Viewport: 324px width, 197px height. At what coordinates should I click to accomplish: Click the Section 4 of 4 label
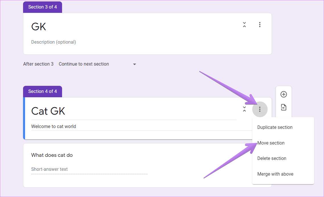pos(43,92)
